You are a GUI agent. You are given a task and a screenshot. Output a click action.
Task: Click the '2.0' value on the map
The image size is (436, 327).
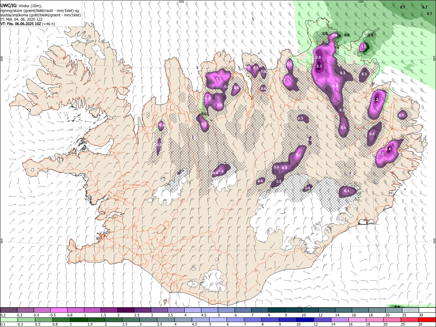coord(318,57)
